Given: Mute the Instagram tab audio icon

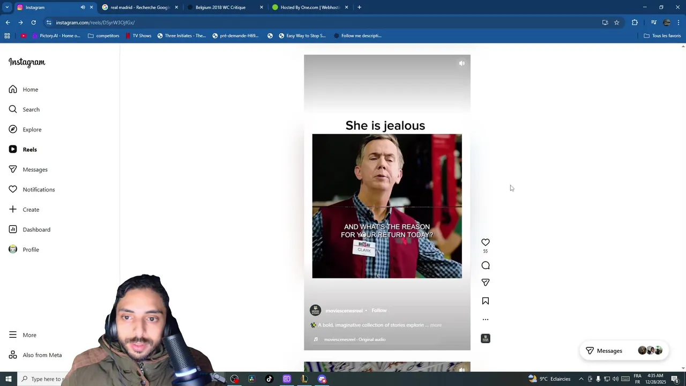Looking at the screenshot, I should coord(83,8).
